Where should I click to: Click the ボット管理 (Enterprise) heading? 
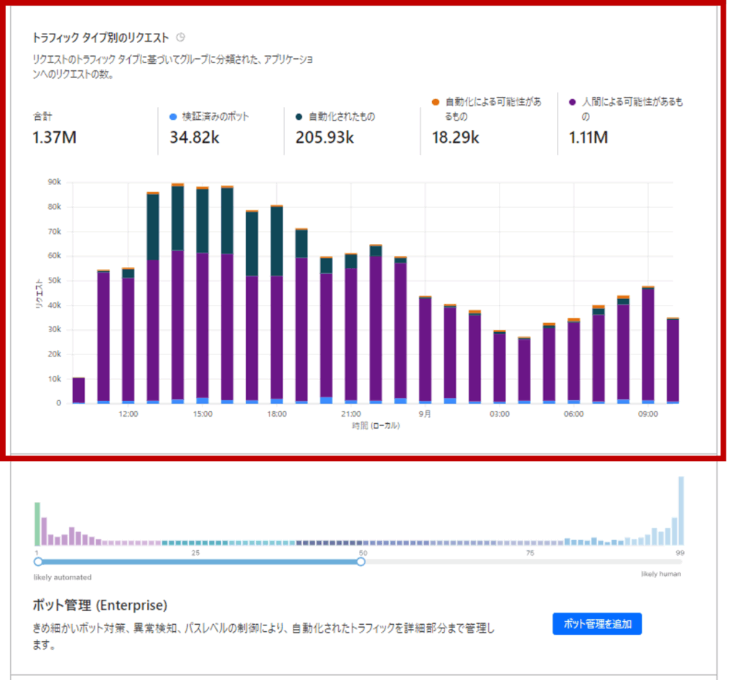click(100, 605)
